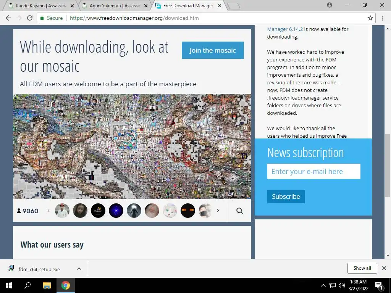
Task: Select the dark-haired woman avatar
Action: pyautogui.click(x=80, y=211)
